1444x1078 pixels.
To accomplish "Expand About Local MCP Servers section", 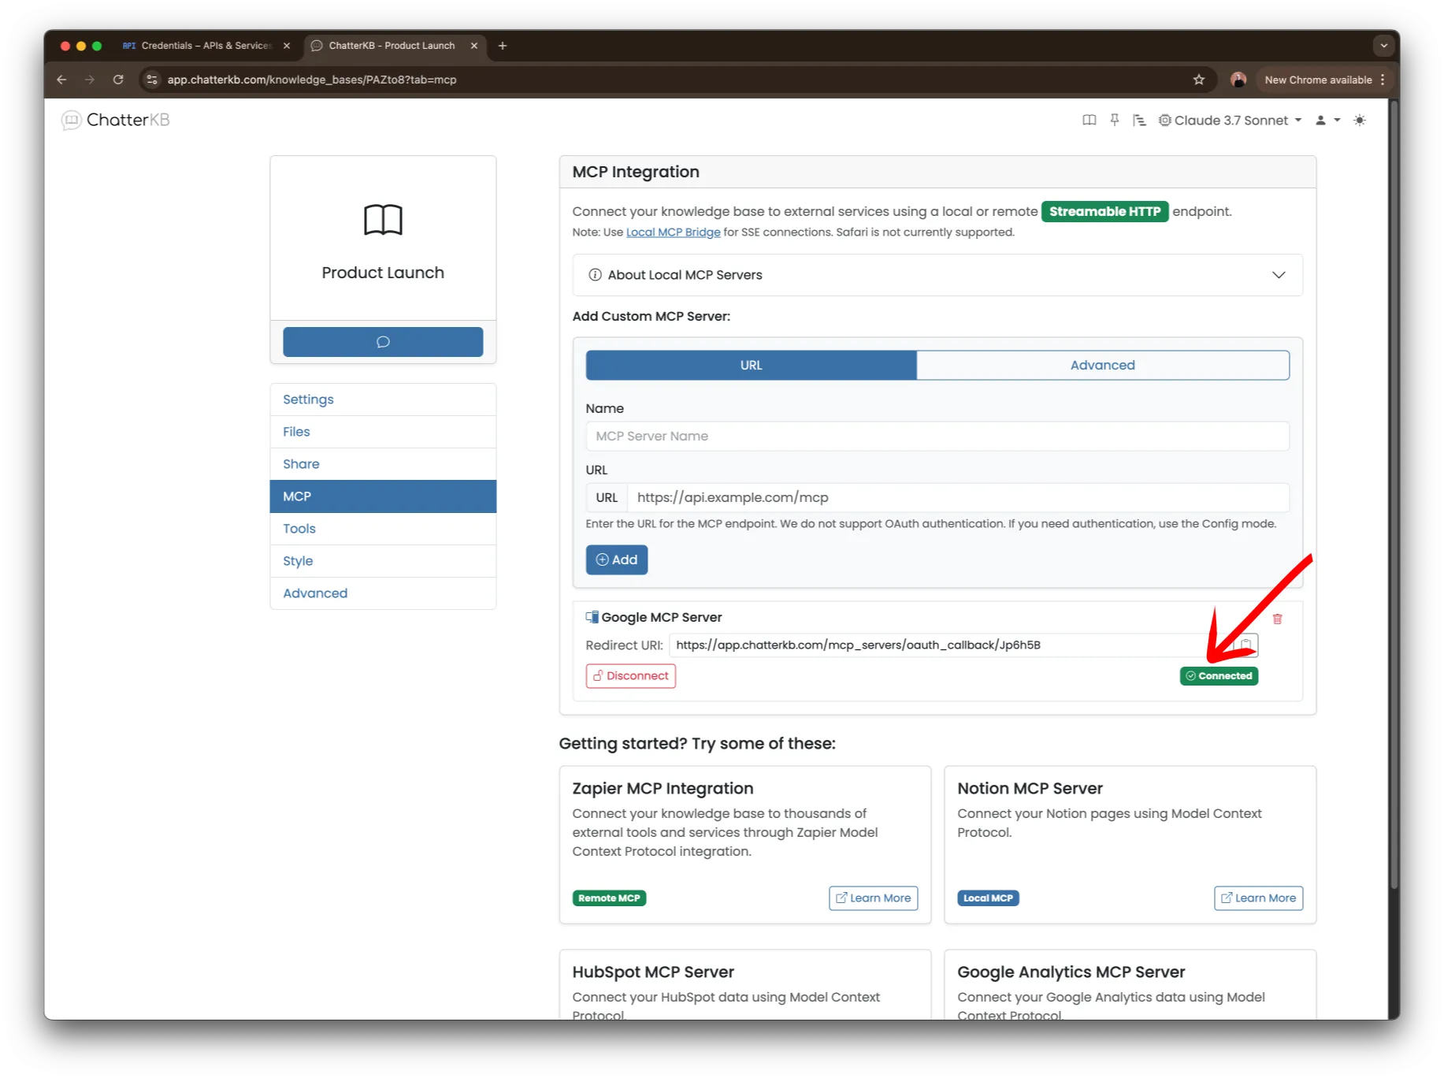I will [937, 275].
